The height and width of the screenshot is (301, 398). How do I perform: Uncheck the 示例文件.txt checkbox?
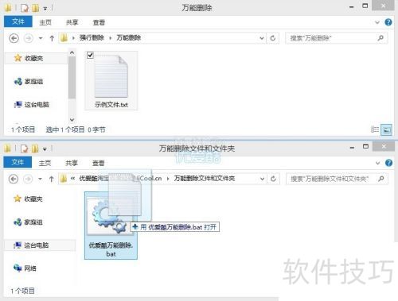click(x=90, y=55)
